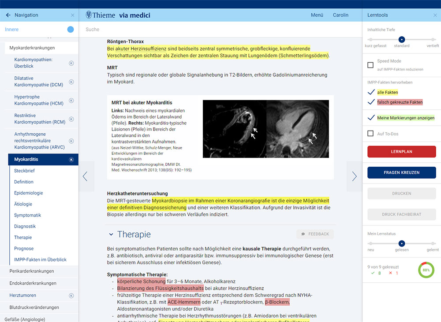This screenshot has height=322, width=441.
Task: Collapse the Therapie section chevron
Action: click(111, 234)
